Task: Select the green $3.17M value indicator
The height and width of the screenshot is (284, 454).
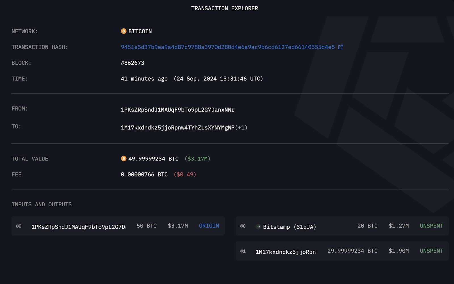Action: click(x=198, y=159)
